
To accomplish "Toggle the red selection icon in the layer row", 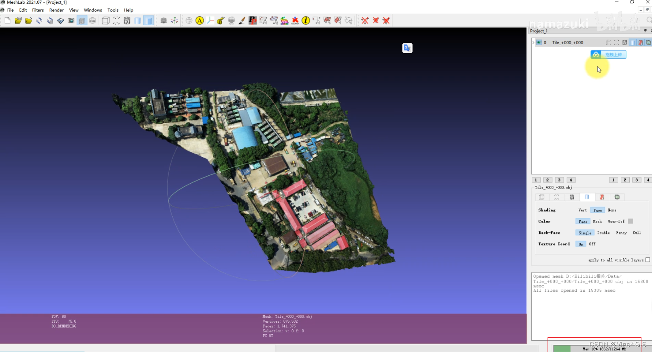I will pos(640,43).
